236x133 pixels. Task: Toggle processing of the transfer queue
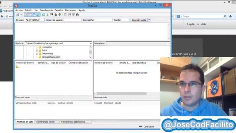pos(48,15)
